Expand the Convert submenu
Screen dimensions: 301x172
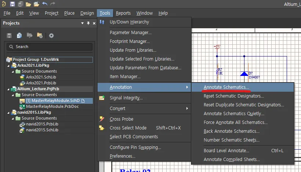coord(144,109)
